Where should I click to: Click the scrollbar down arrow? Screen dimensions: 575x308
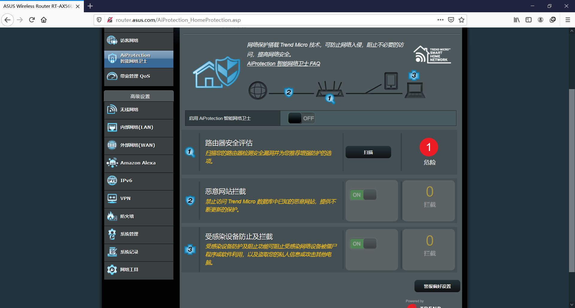(572, 305)
